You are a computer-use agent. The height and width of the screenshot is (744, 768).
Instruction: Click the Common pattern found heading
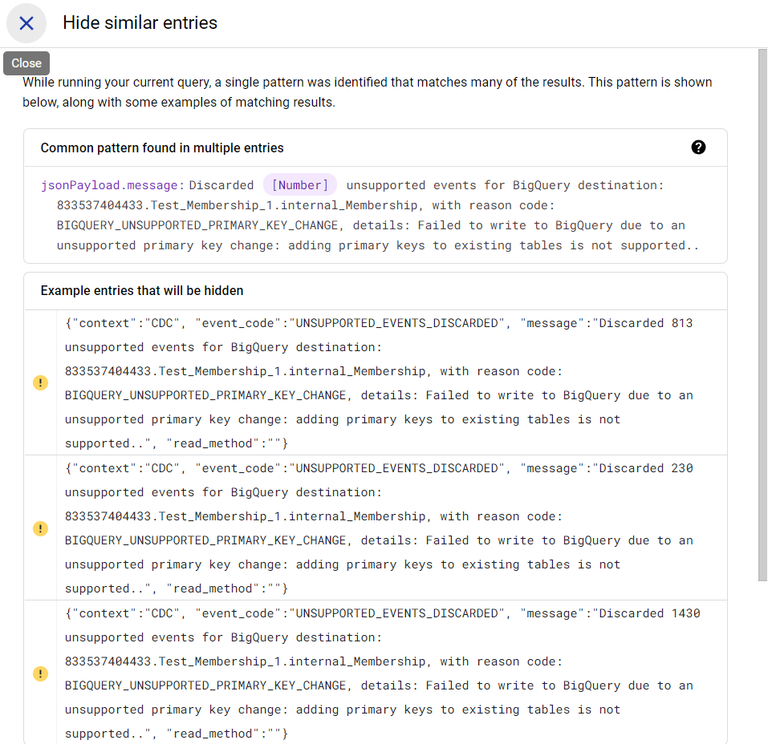(162, 148)
